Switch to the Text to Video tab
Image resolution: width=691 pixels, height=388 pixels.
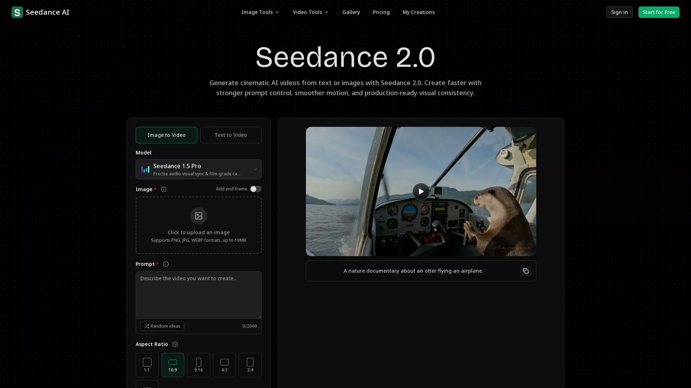(231, 135)
